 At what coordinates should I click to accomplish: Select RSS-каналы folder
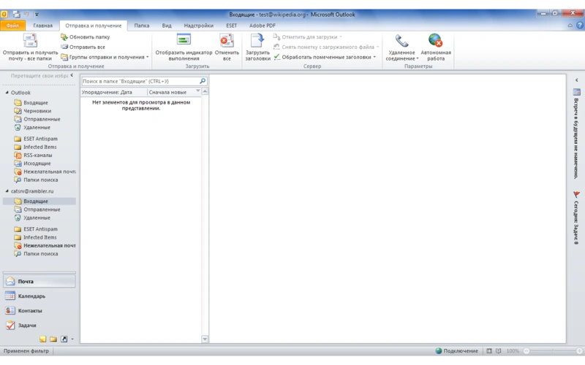coord(38,155)
